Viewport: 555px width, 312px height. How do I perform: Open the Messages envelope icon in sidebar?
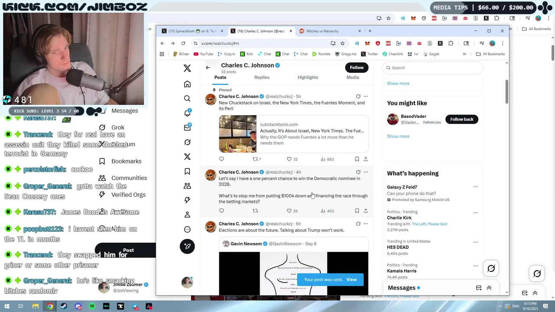coord(187,127)
